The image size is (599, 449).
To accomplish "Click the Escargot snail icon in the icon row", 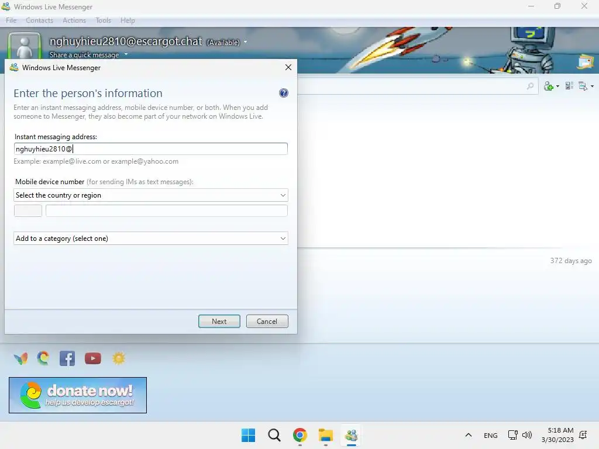I will click(43, 358).
